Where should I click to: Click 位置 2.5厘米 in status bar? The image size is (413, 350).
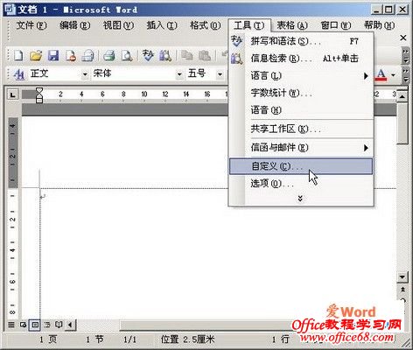click(187, 339)
